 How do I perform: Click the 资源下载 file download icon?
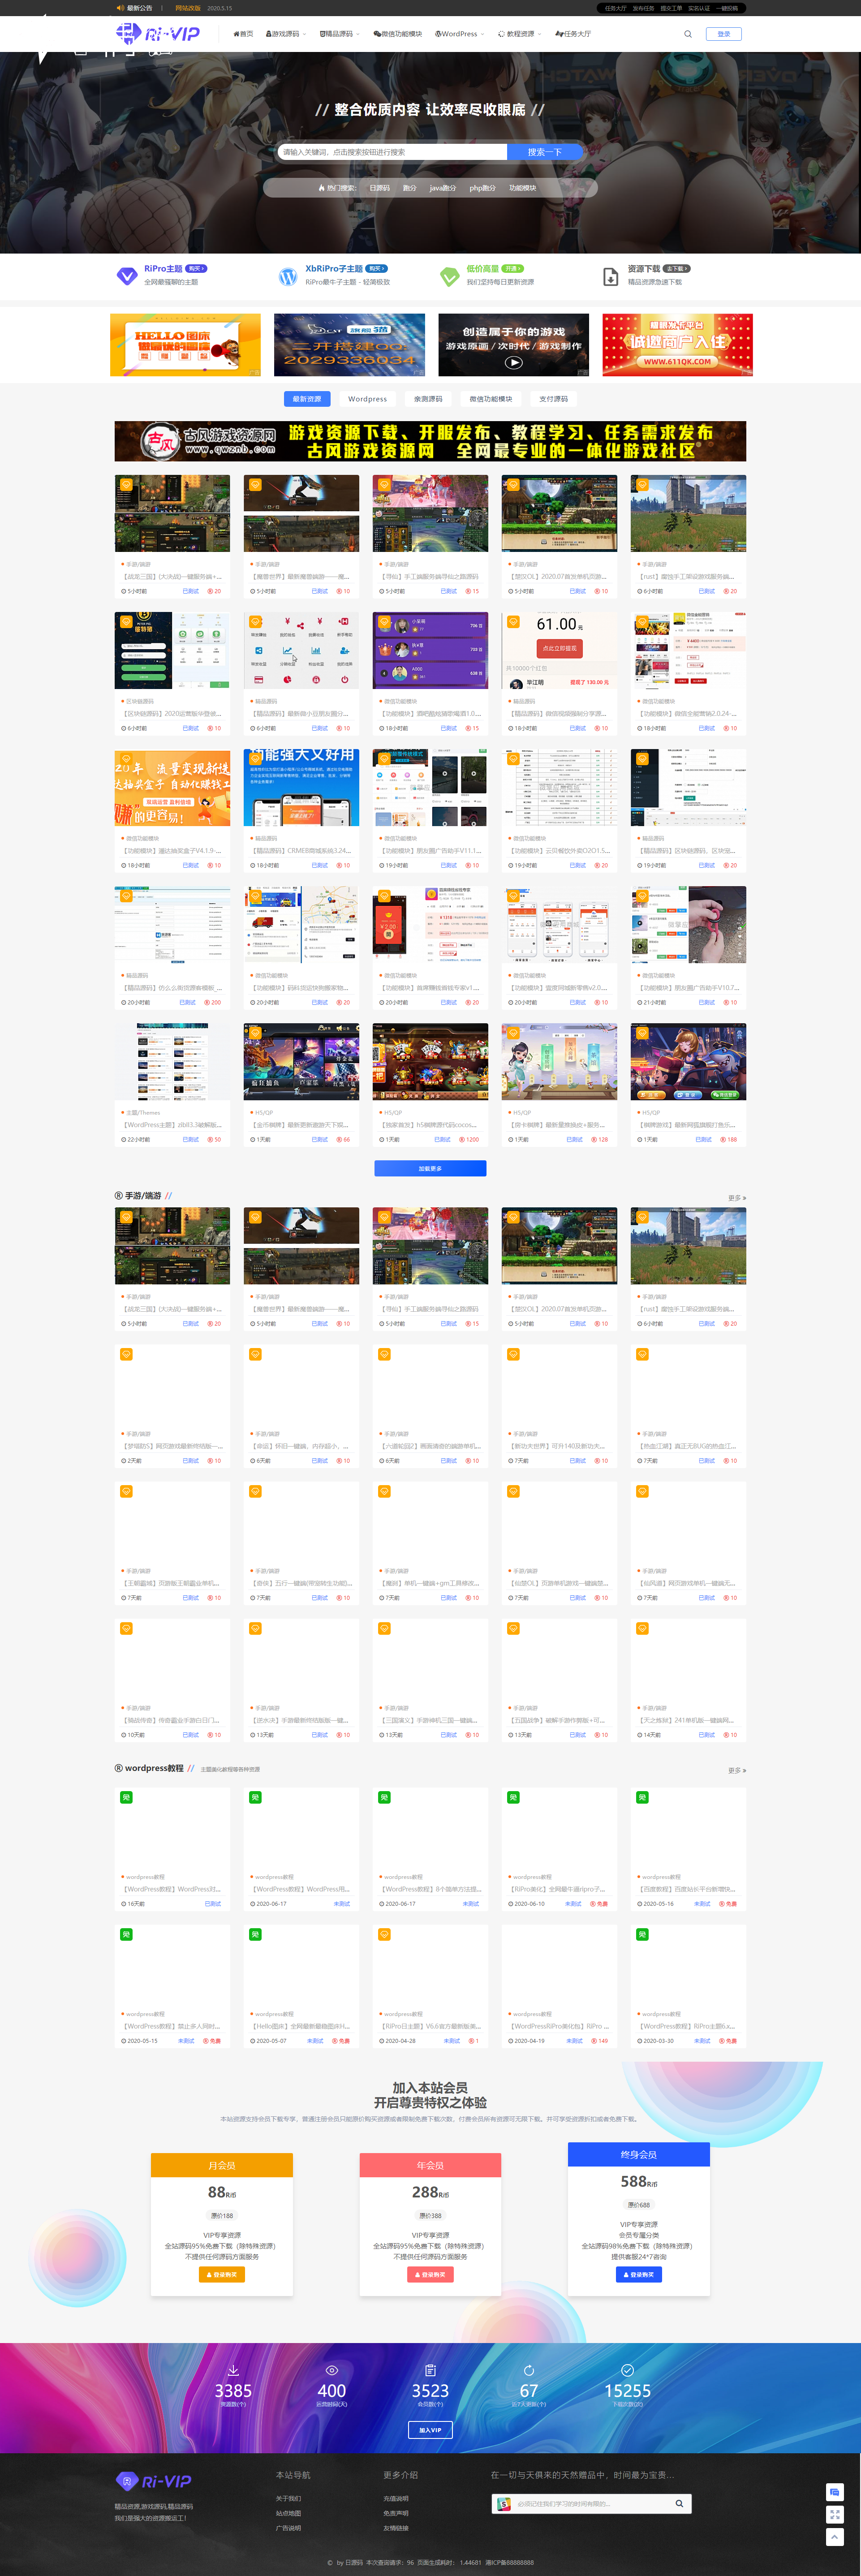611,276
